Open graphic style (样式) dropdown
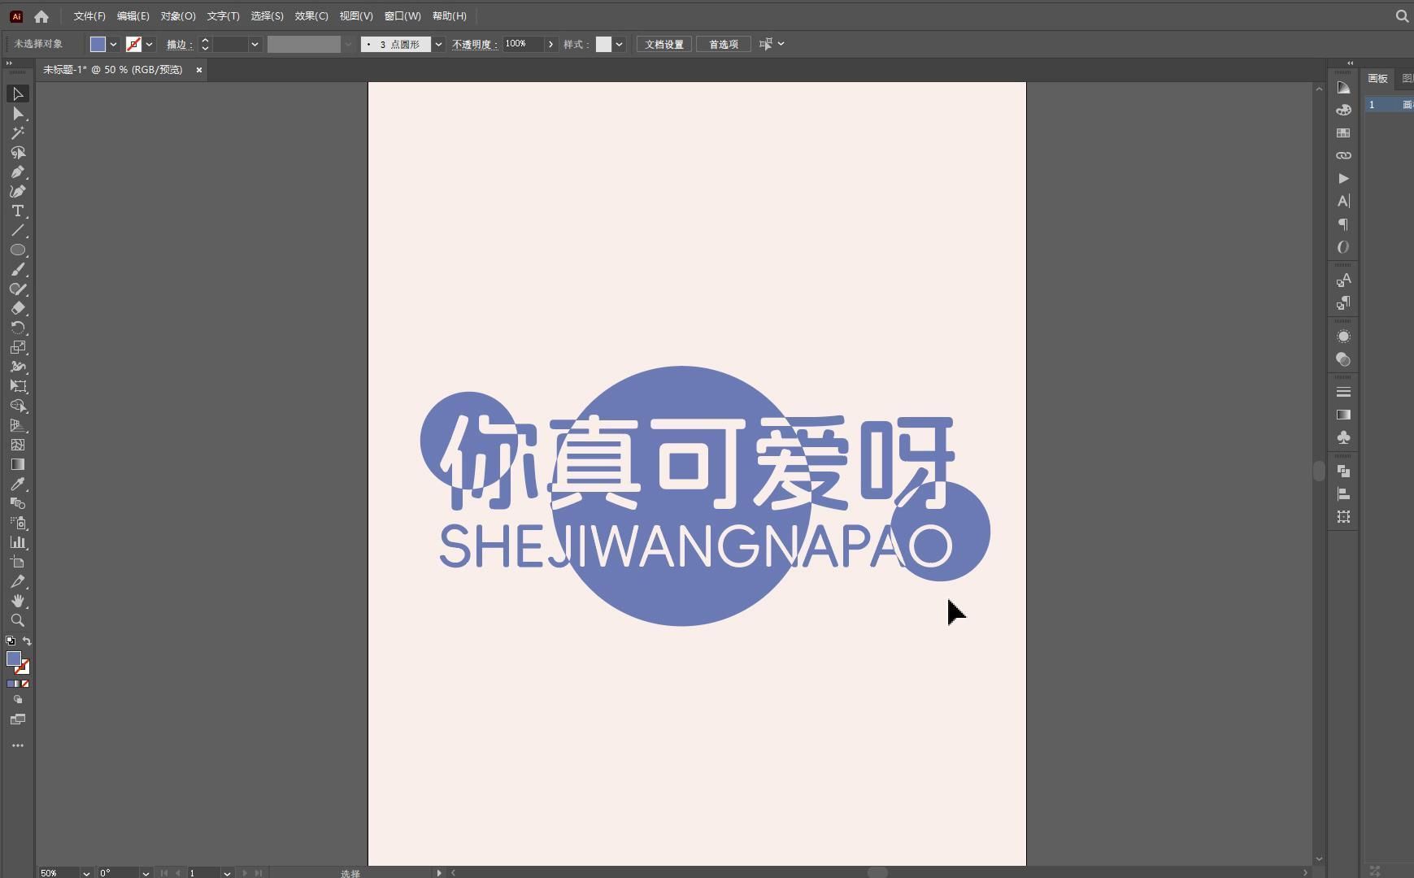 click(x=619, y=45)
